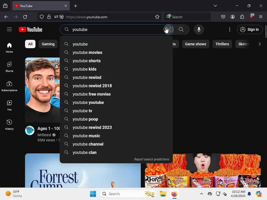The image size is (267, 200).
Task: Click the YouTube search magnifier button
Action: pos(181,29)
